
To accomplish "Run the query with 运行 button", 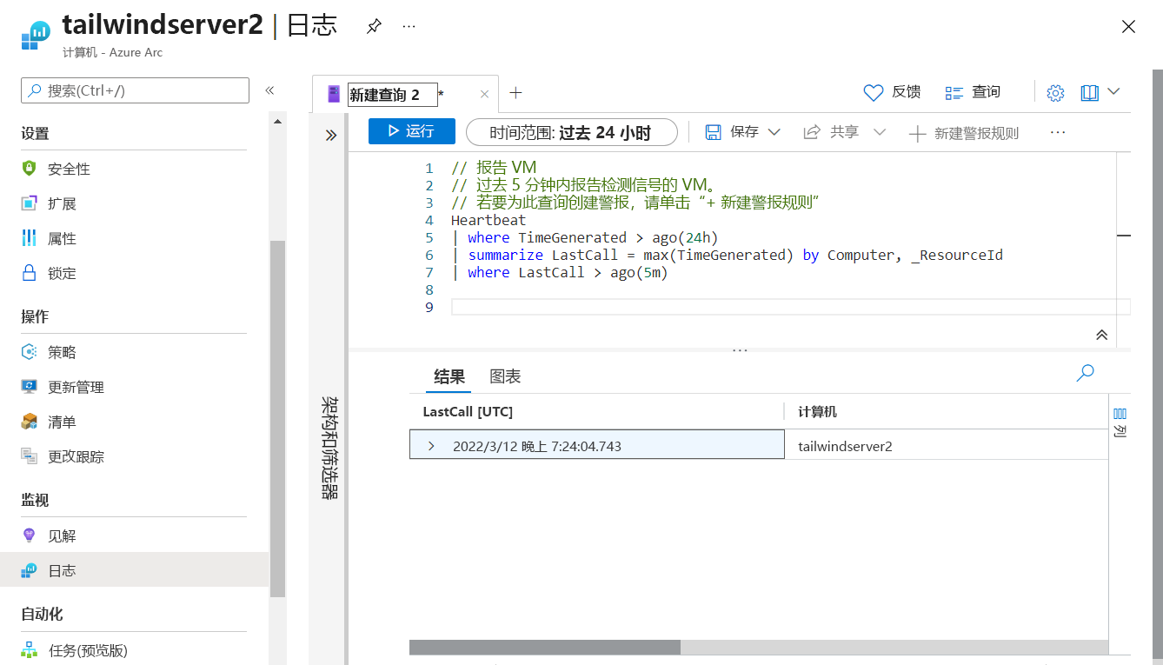I will click(412, 131).
